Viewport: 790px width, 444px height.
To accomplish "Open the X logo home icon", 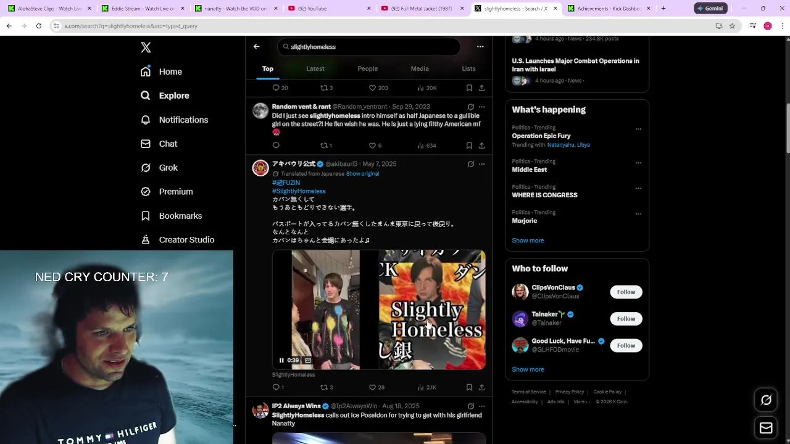I will click(x=146, y=47).
